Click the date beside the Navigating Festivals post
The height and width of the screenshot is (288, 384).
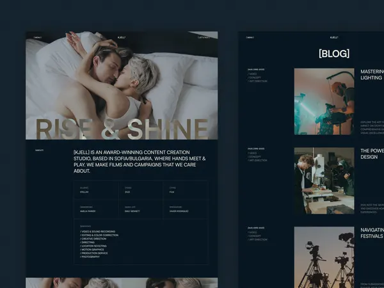(256, 228)
